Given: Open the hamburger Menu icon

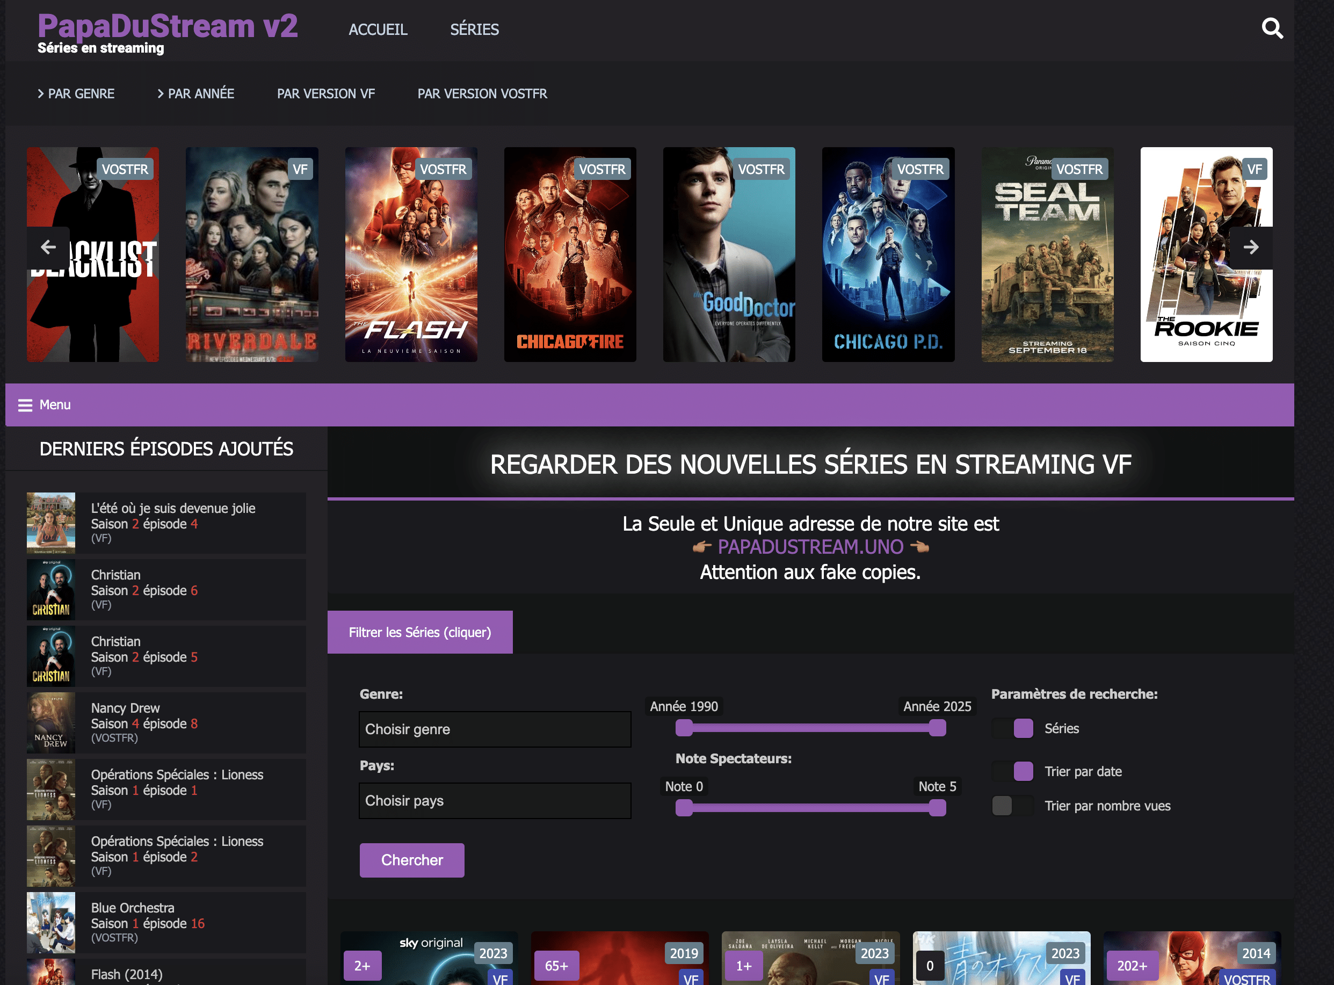Looking at the screenshot, I should pos(25,405).
